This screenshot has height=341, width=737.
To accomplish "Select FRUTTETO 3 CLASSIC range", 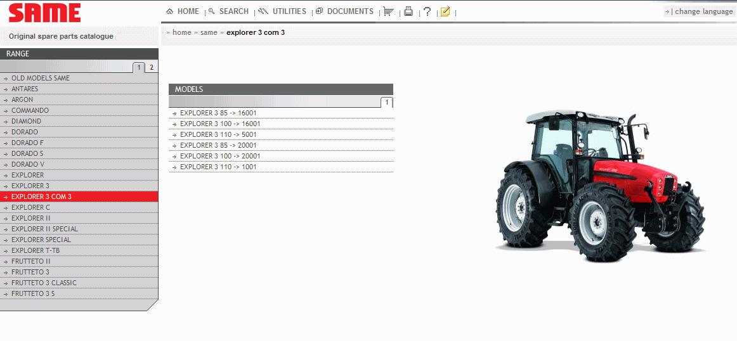I will (x=79, y=283).
